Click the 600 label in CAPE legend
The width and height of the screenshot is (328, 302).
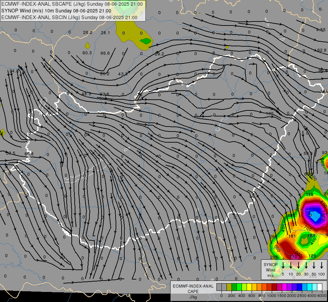252,296
